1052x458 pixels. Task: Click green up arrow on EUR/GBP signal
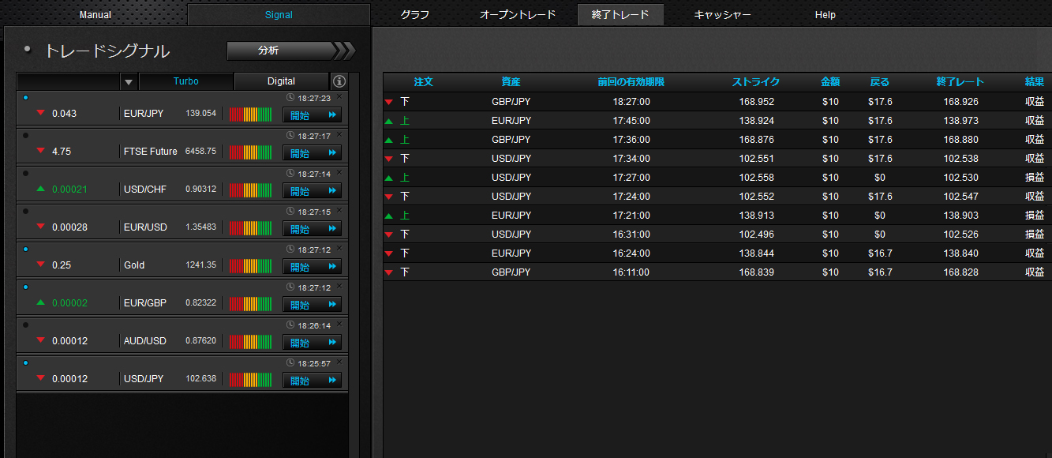point(41,302)
